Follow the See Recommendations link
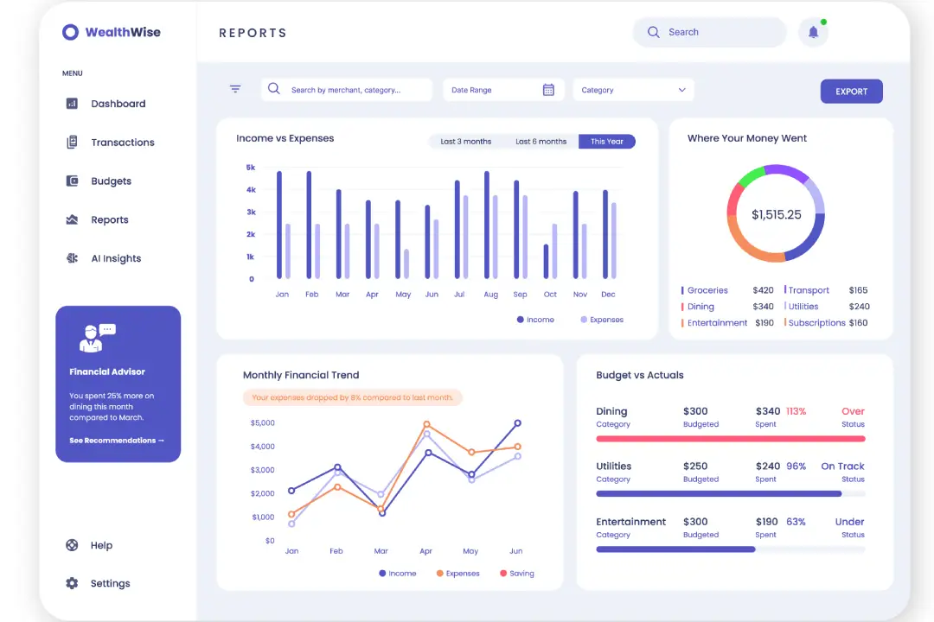 point(117,441)
